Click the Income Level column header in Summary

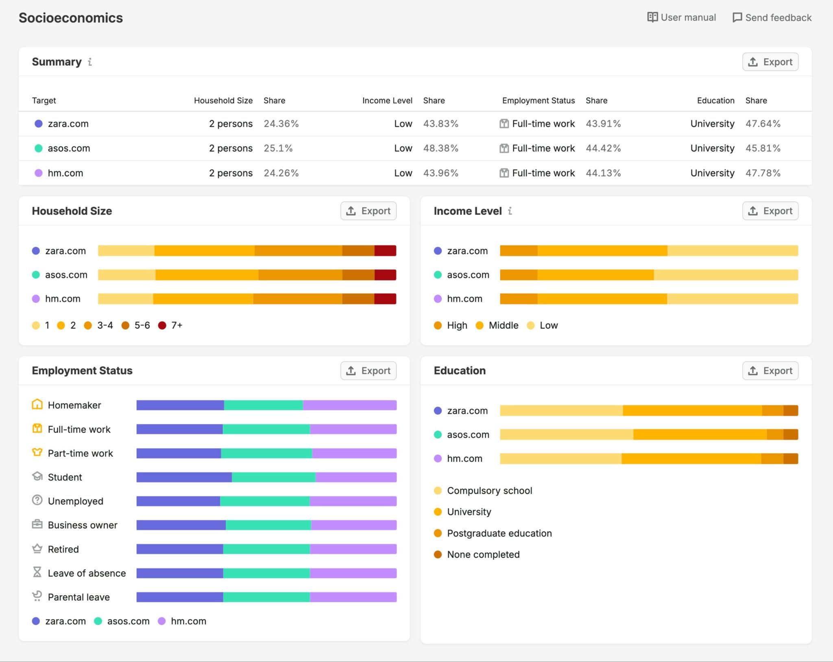387,101
